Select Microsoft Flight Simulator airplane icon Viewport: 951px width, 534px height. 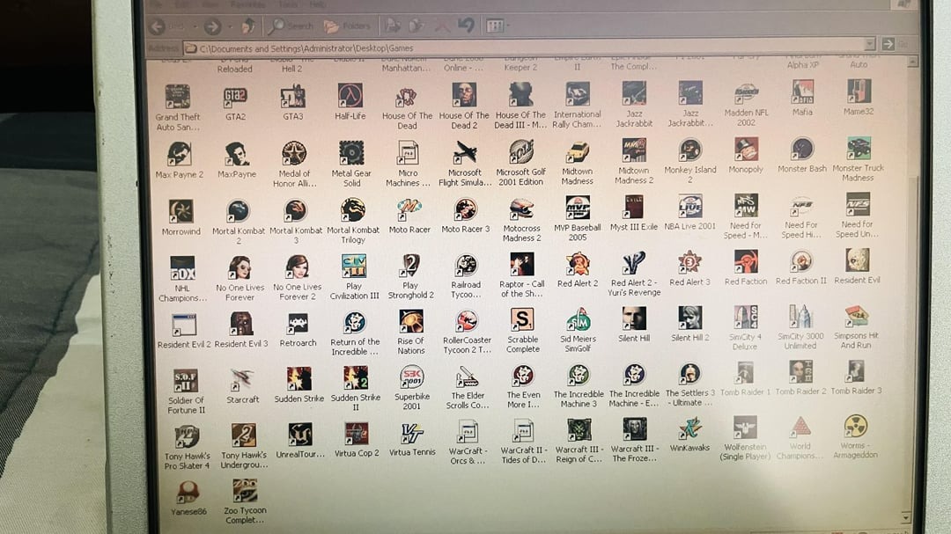click(465, 153)
